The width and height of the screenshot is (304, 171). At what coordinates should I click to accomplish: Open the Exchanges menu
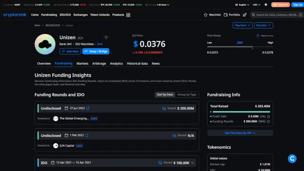coord(81,15)
